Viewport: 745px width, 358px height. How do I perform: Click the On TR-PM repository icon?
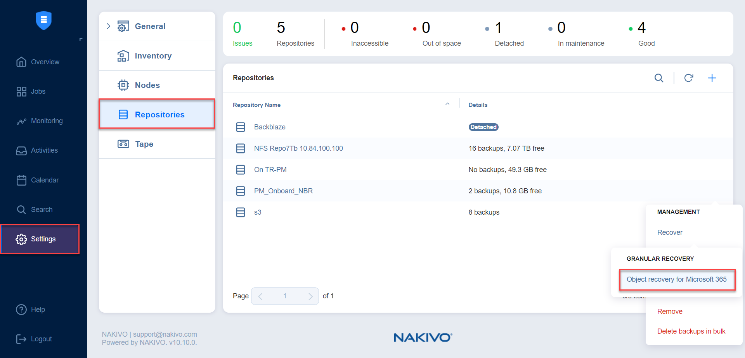tap(241, 170)
